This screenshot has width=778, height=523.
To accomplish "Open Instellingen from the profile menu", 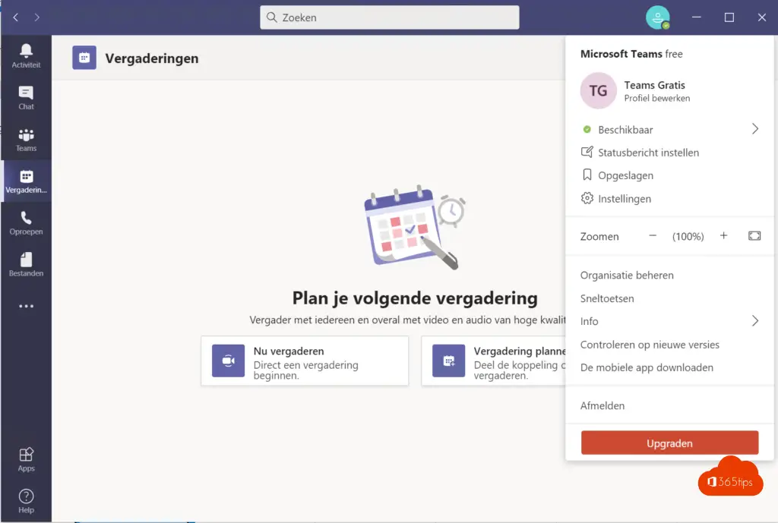I will click(x=624, y=199).
